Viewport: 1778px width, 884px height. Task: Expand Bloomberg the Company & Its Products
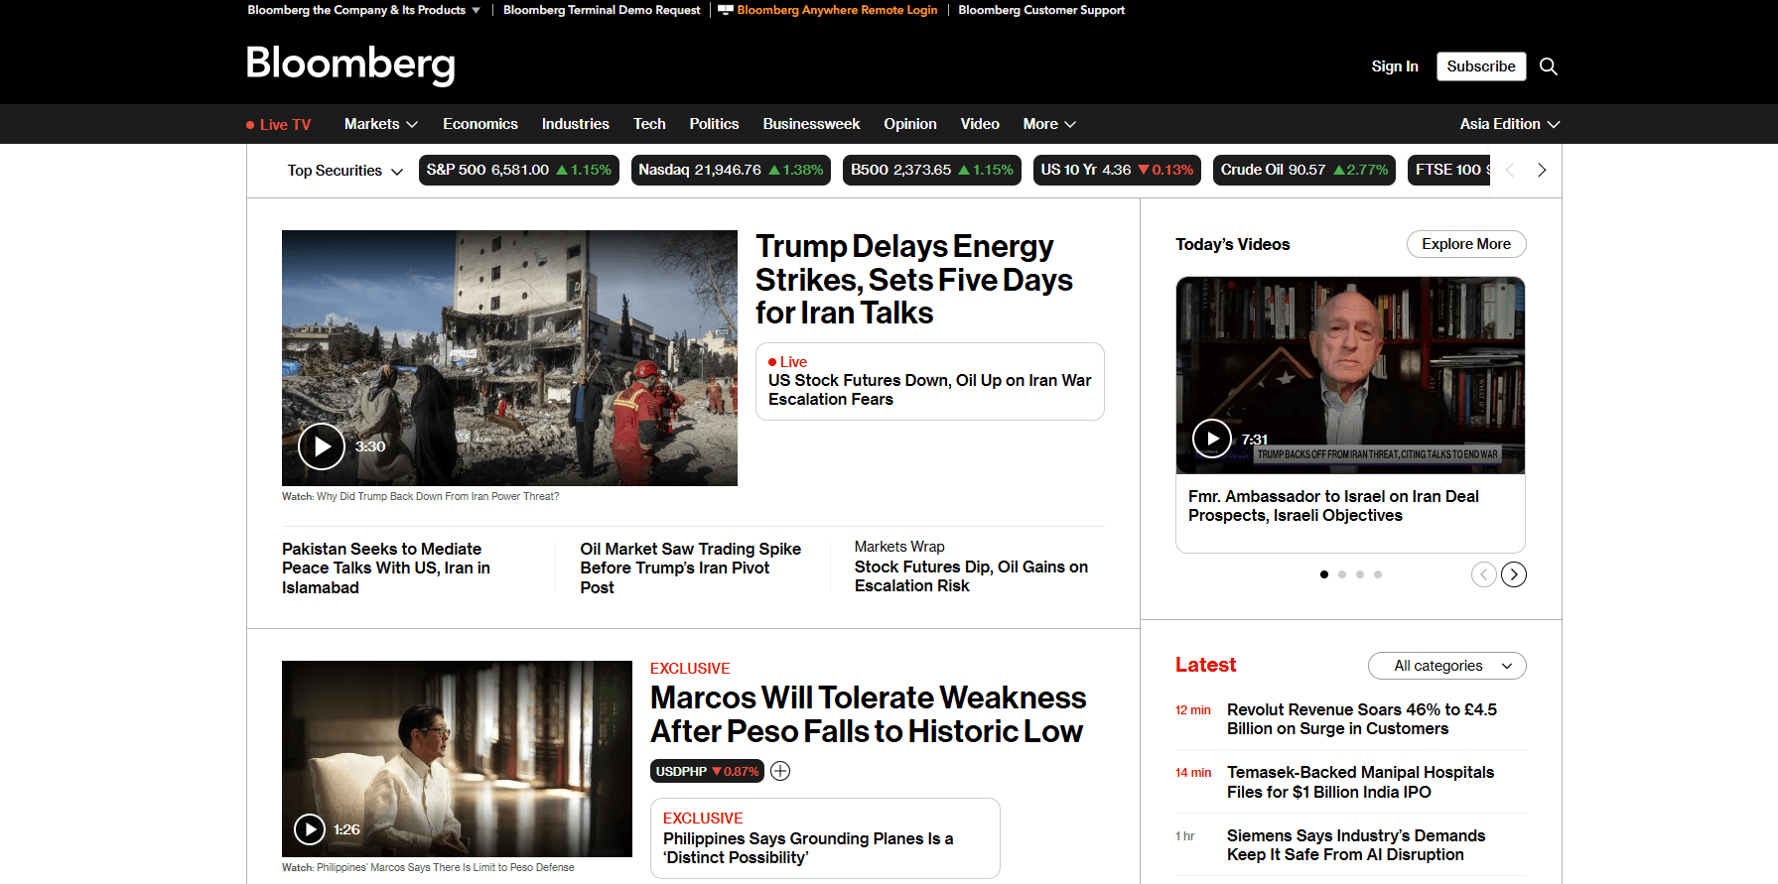point(364,10)
